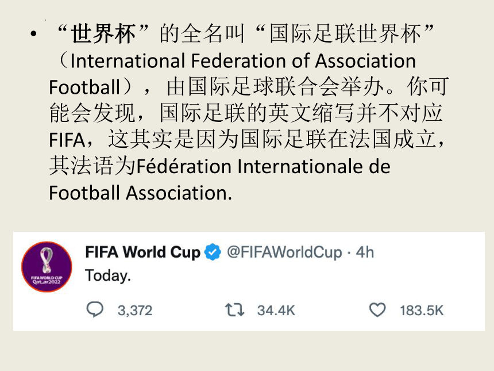Image resolution: width=494 pixels, height=371 pixels.
Task: Click the 4h tweet timestamp
Action: pos(365,253)
